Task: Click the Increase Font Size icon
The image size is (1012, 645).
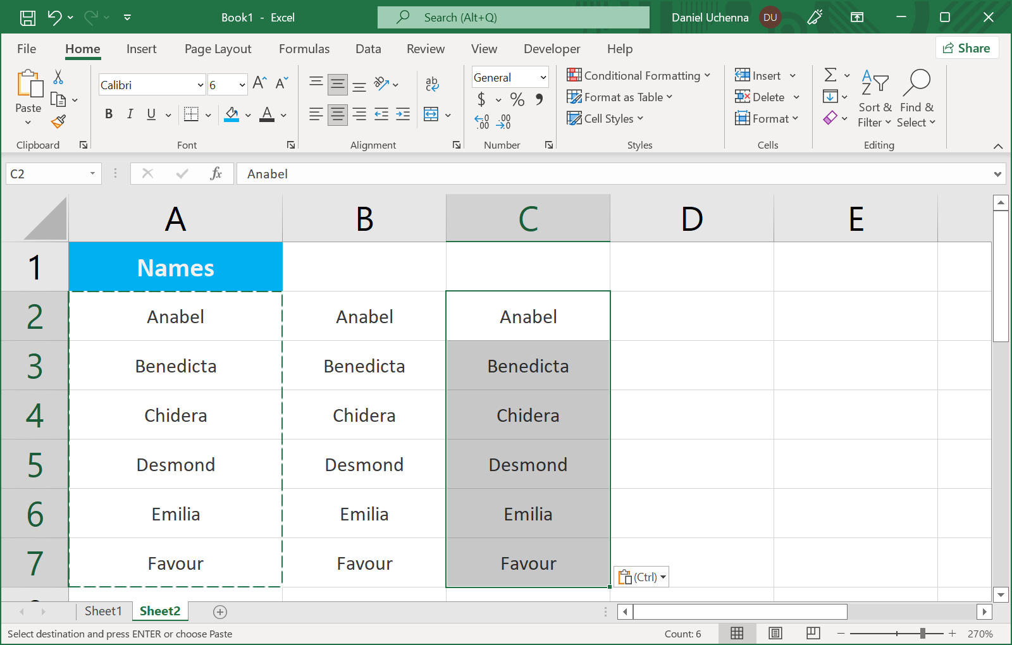Action: point(259,83)
